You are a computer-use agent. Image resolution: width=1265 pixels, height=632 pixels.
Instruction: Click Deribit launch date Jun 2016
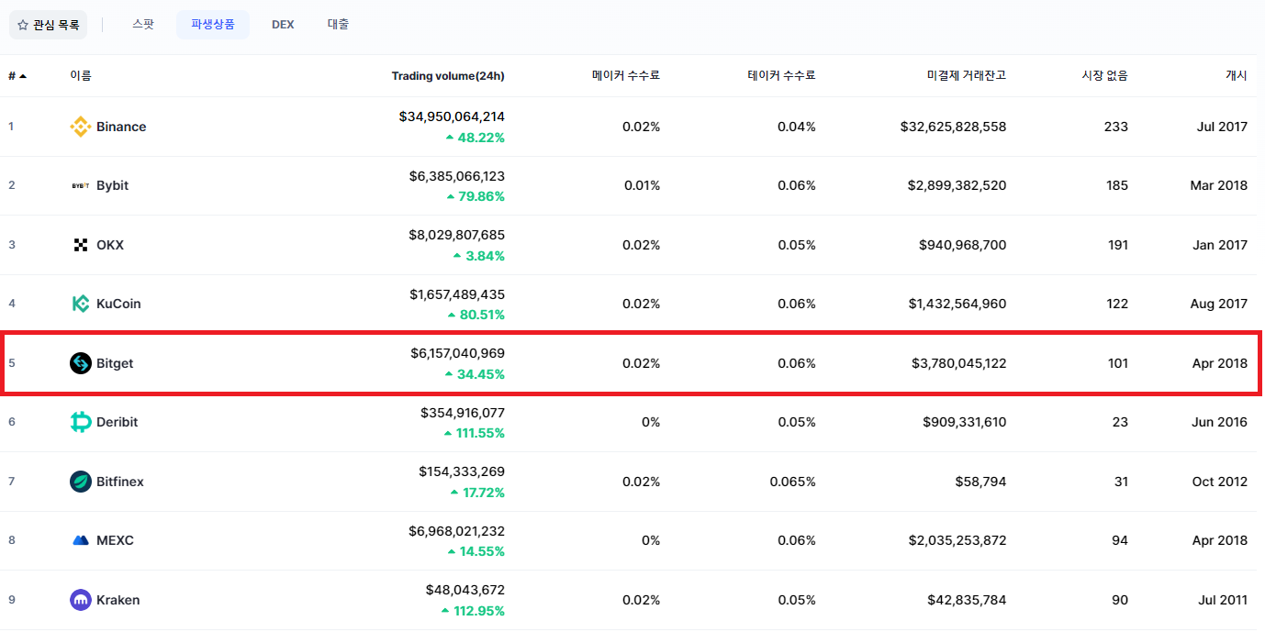pos(1221,422)
